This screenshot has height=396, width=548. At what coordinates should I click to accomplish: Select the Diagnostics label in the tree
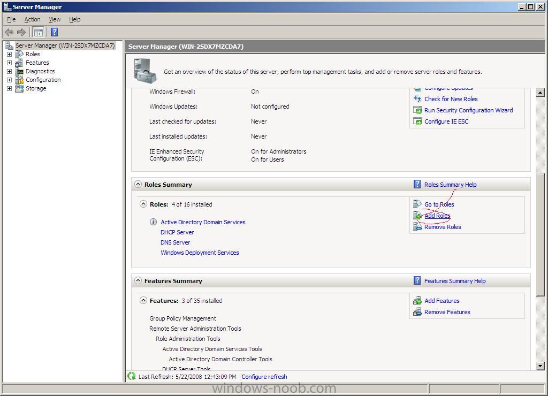pyautogui.click(x=40, y=71)
